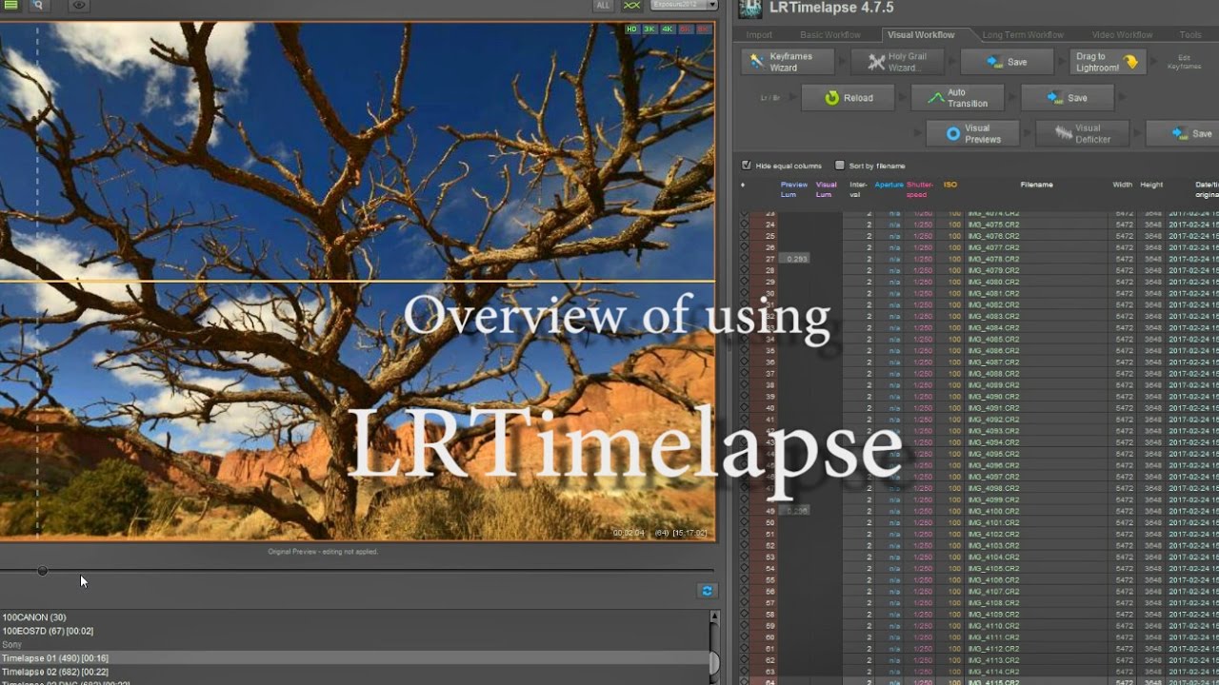Click the Visual Lum column header
Image resolution: width=1219 pixels, height=685 pixels.
(826, 189)
